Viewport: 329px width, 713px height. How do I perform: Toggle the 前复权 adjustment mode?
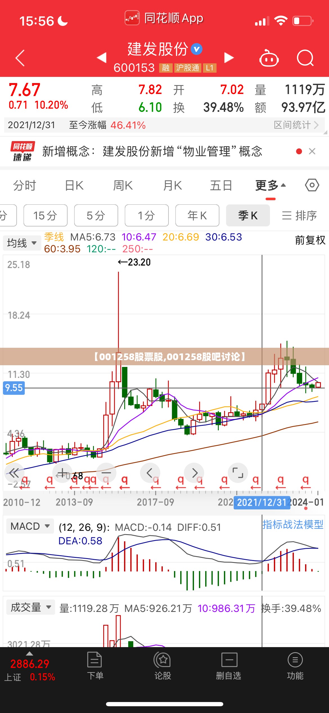coord(310,240)
